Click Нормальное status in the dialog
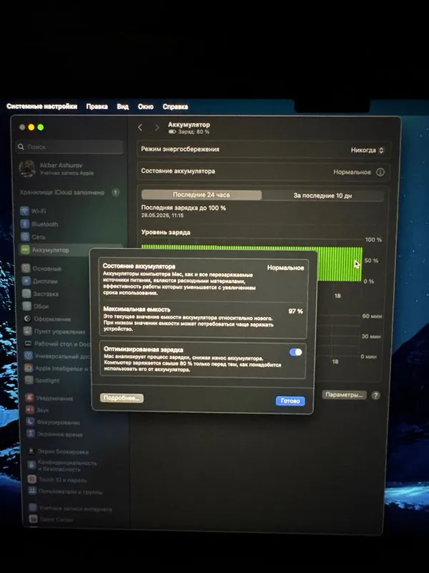The image size is (429, 573). coord(285,267)
